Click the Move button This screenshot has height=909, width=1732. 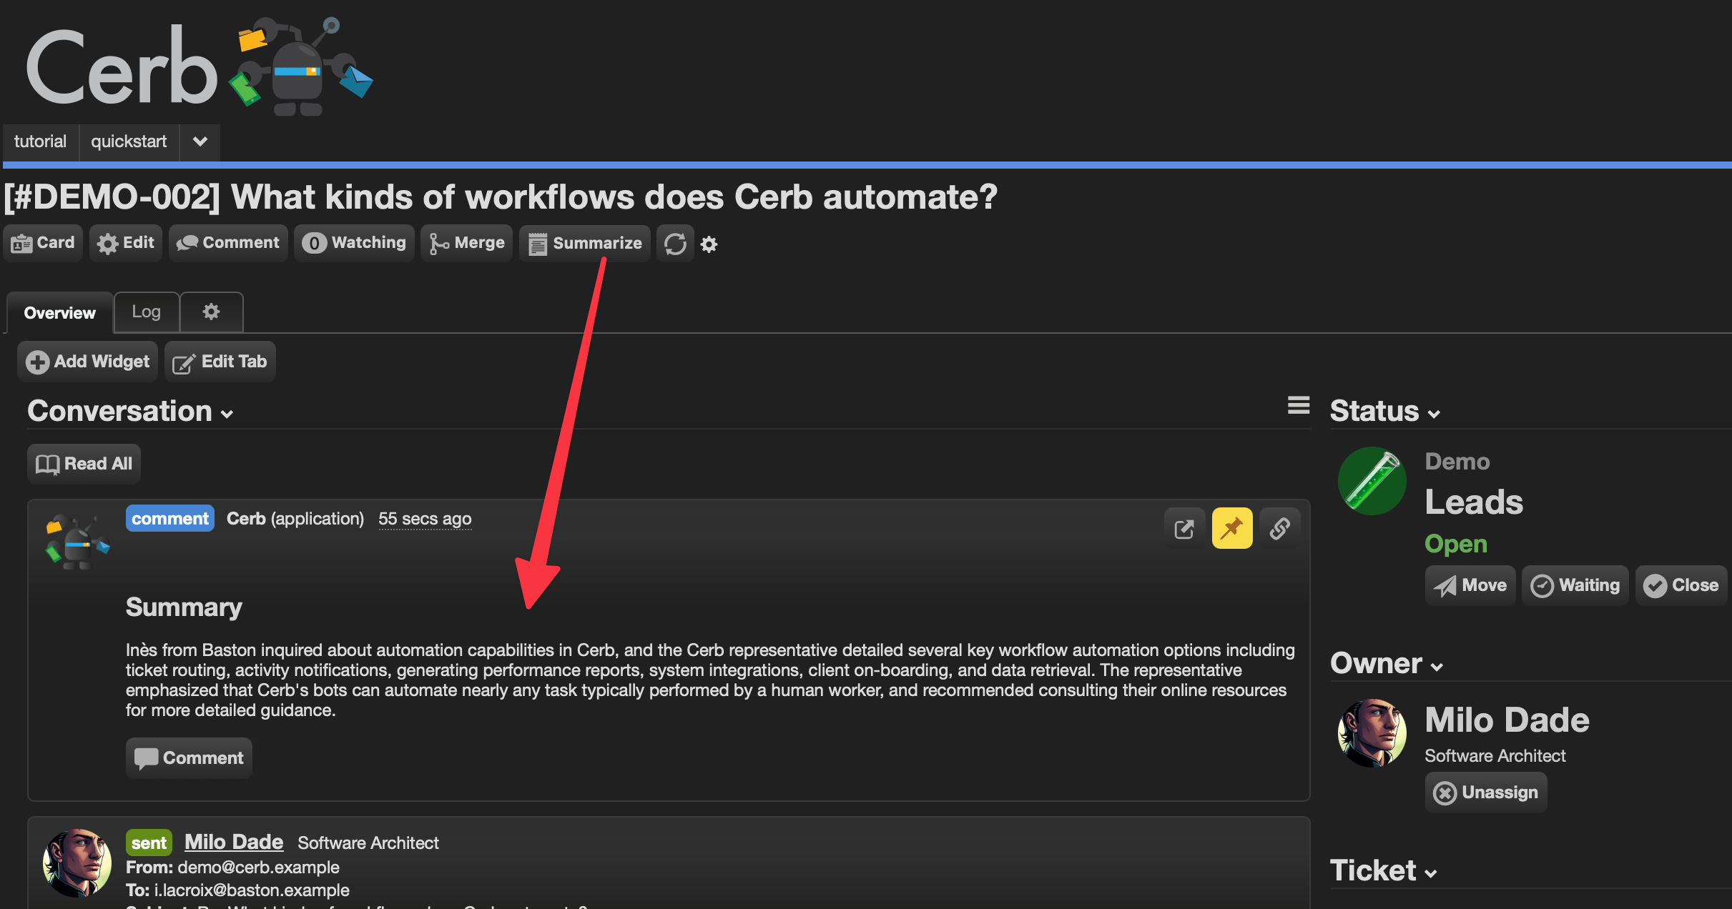(1470, 585)
